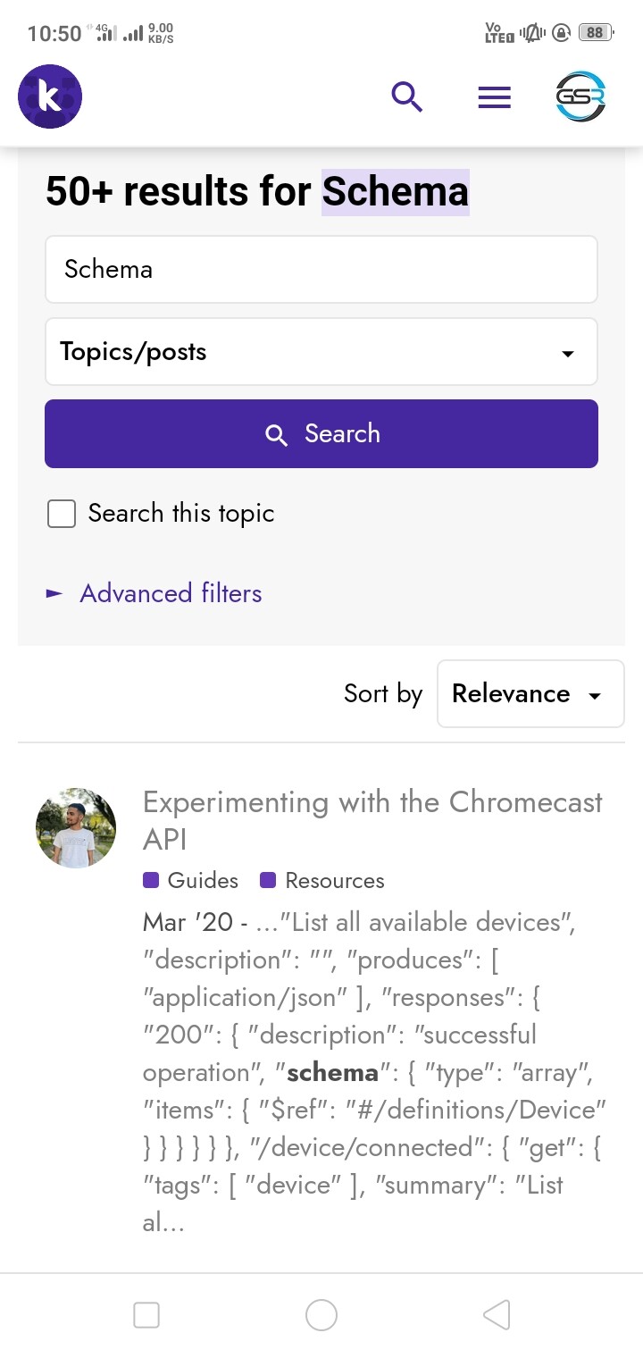Image resolution: width=643 pixels, height=1358 pixels.
Task: Select the Guides category tag
Action: (191, 880)
